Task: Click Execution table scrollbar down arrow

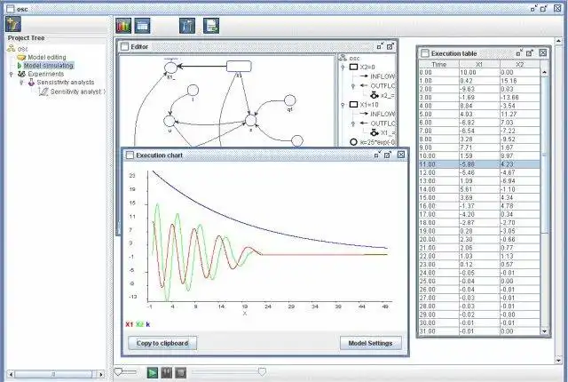Action: 544,331
